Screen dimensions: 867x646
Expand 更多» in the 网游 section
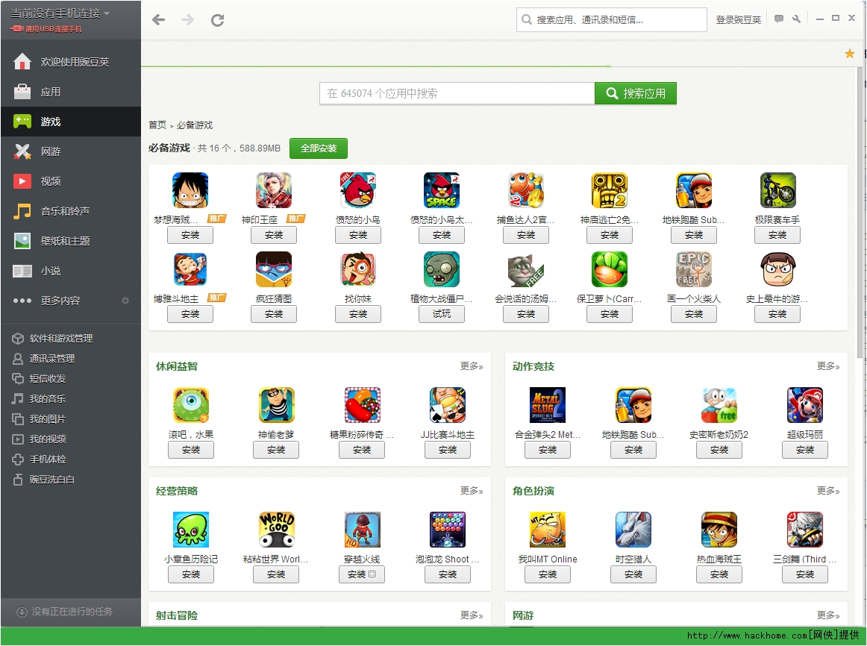click(x=828, y=615)
